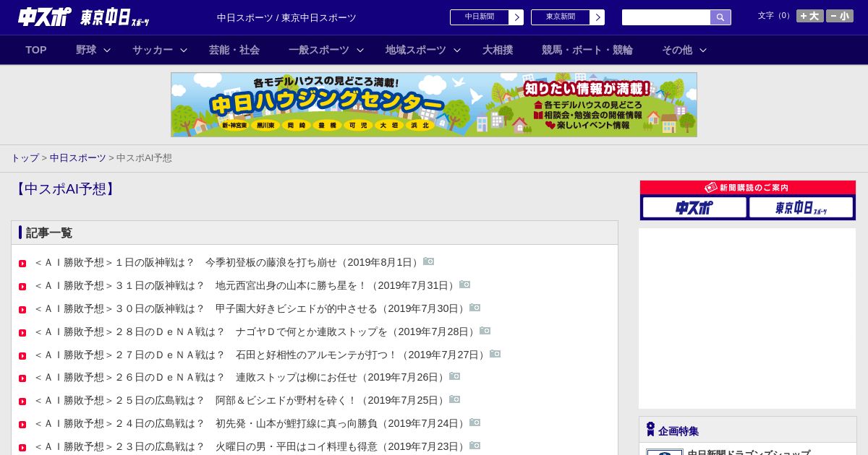The height and width of the screenshot is (455, 868).
Task: Click red bullet icon of 7月28日 article
Action: click(22, 333)
